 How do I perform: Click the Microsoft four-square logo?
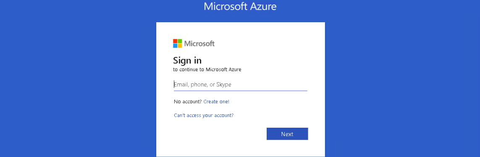(178, 44)
